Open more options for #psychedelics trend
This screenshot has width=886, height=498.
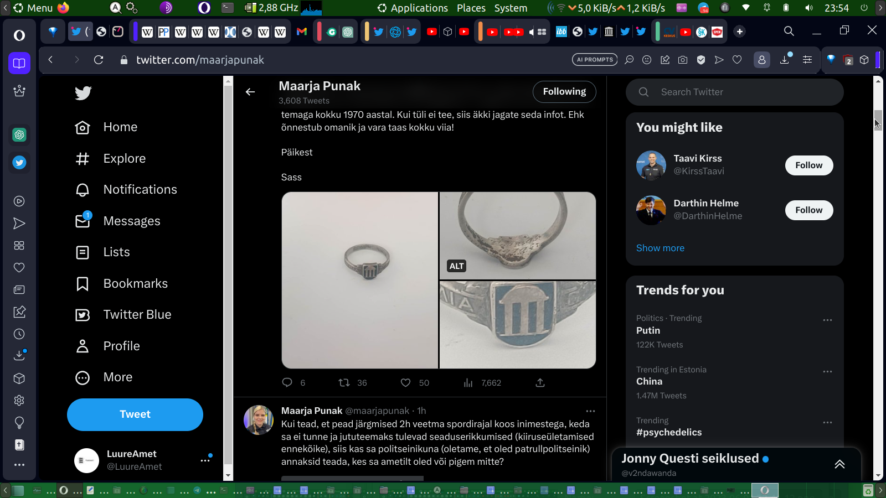pyautogui.click(x=827, y=423)
